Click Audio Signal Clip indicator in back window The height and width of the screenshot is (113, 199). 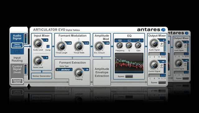[x=185, y=45]
